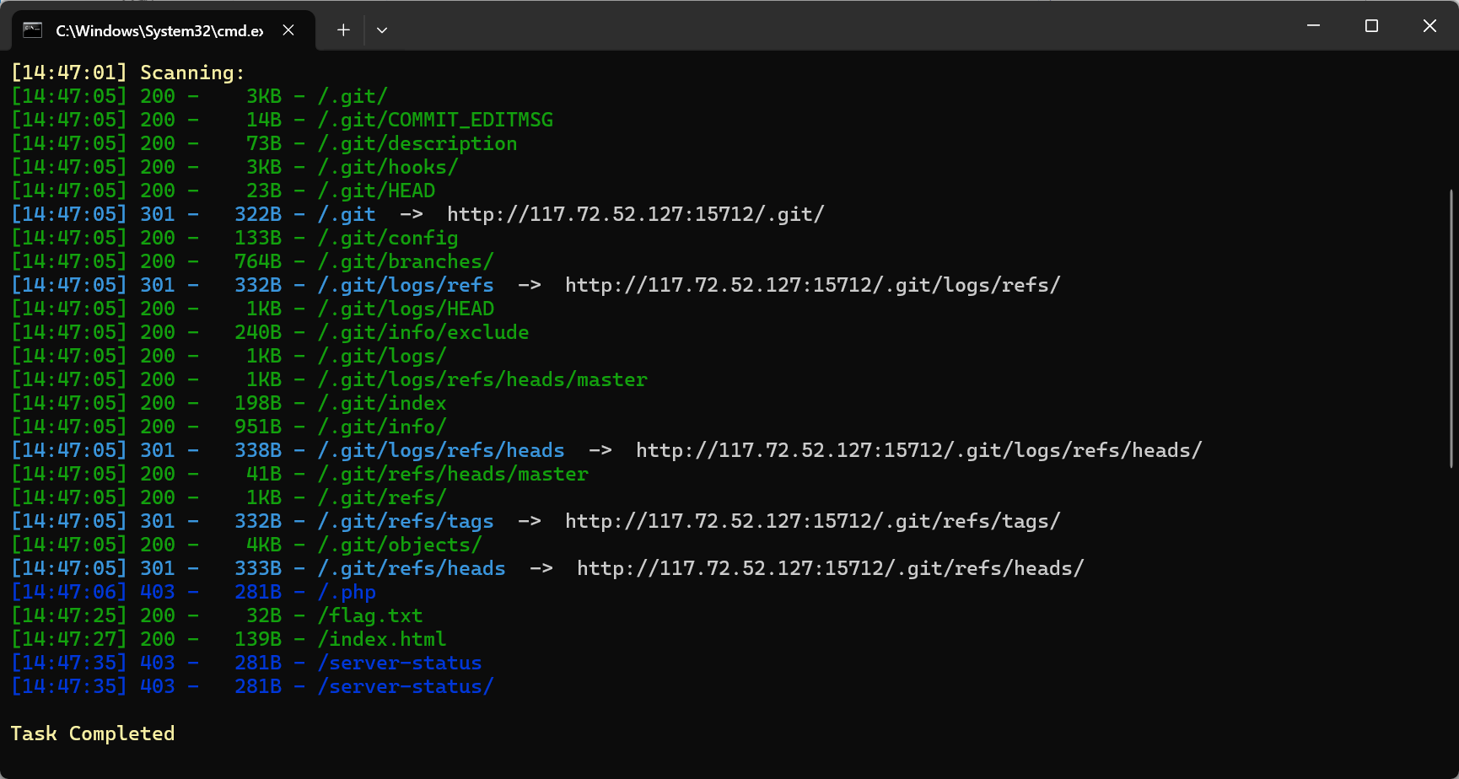Click the Scanning: header text
This screenshot has height=779, width=1459.
[x=192, y=73]
